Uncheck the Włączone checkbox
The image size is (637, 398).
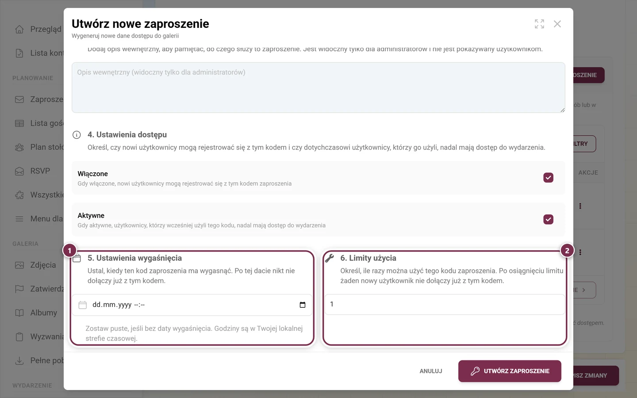pyautogui.click(x=548, y=178)
